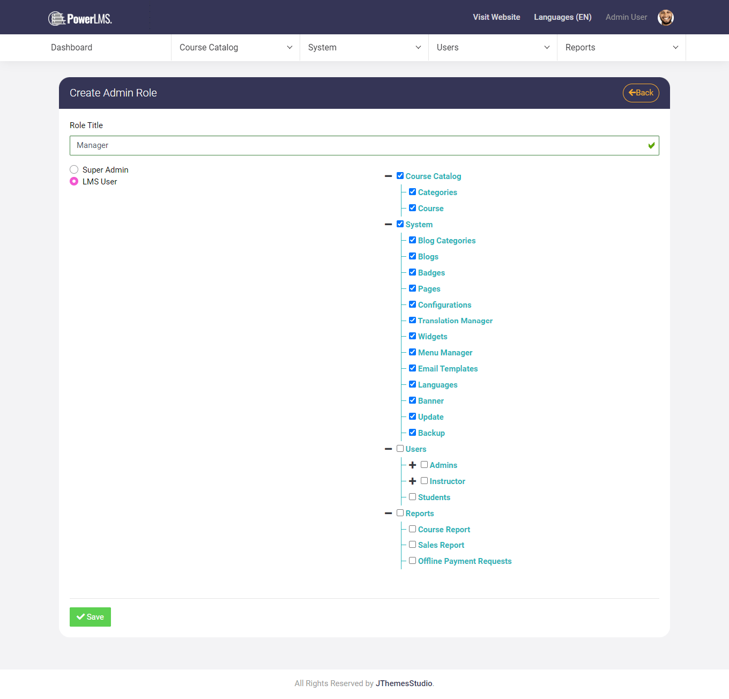Viewport: 729px width, 699px height.
Task: Click the PowerLMS logo
Action: point(79,18)
